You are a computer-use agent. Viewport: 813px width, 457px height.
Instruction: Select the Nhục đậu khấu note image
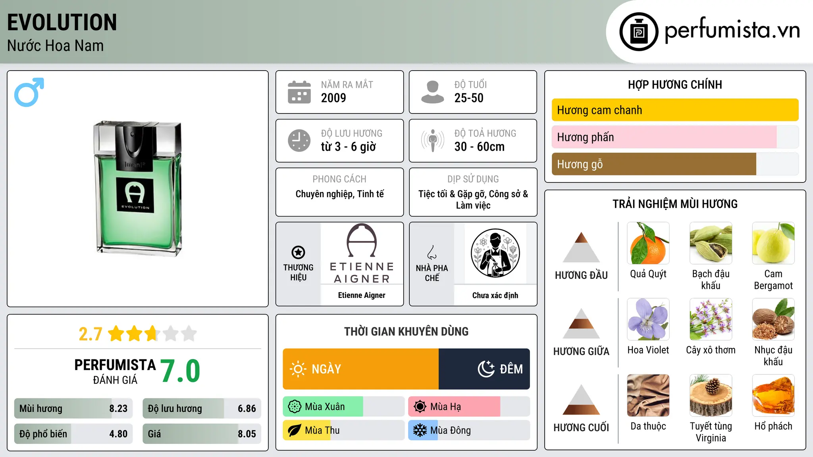click(x=773, y=319)
